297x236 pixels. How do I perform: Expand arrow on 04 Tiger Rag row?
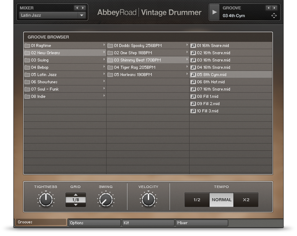coord(187,67)
